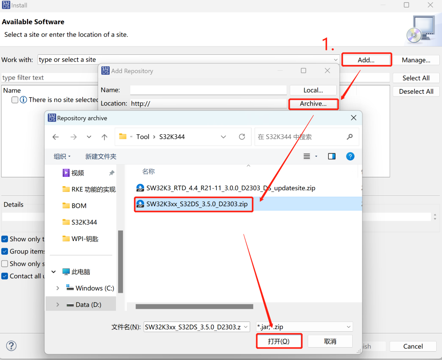Sort files by 名称 column header
The height and width of the screenshot is (360, 442).
(x=149, y=172)
